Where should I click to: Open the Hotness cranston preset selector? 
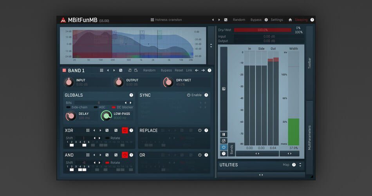pos(166,20)
